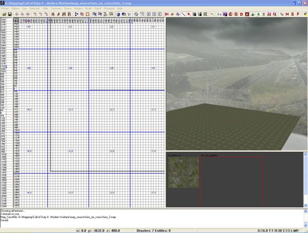
Task: Click the texture browser scroll up arrow
Action: click(305, 154)
